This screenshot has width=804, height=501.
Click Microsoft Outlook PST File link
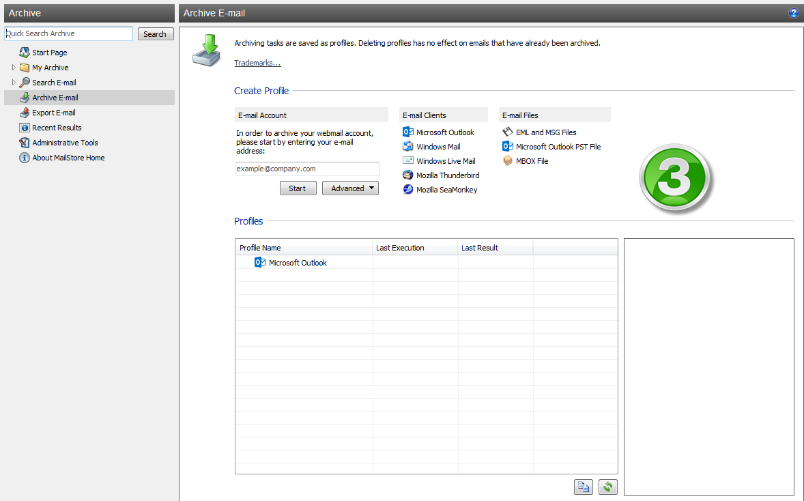click(x=558, y=147)
